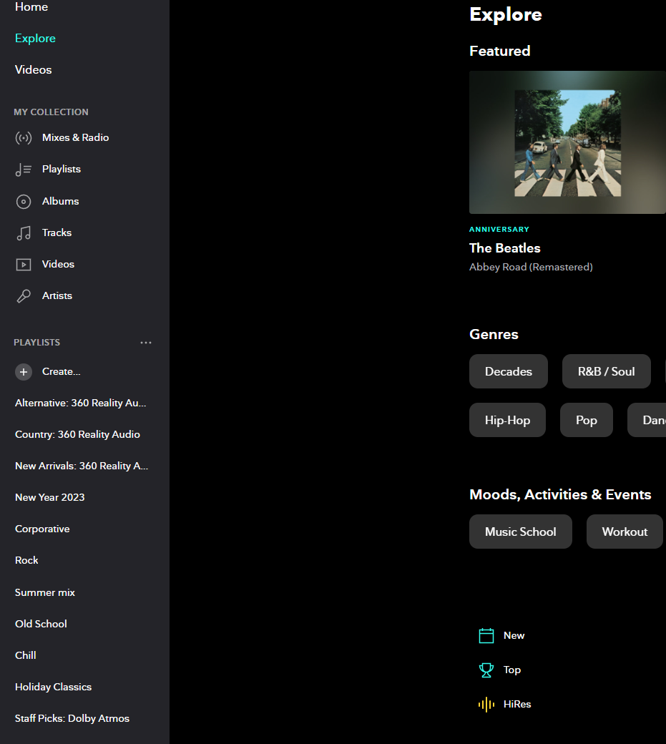
Task: Click the HiRes waveform icon
Action: [486, 705]
